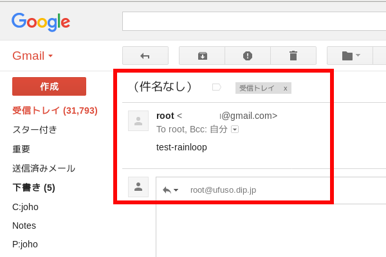Toggle the importance marker beside the subject
The height and width of the screenshot is (257, 386).
tap(217, 87)
